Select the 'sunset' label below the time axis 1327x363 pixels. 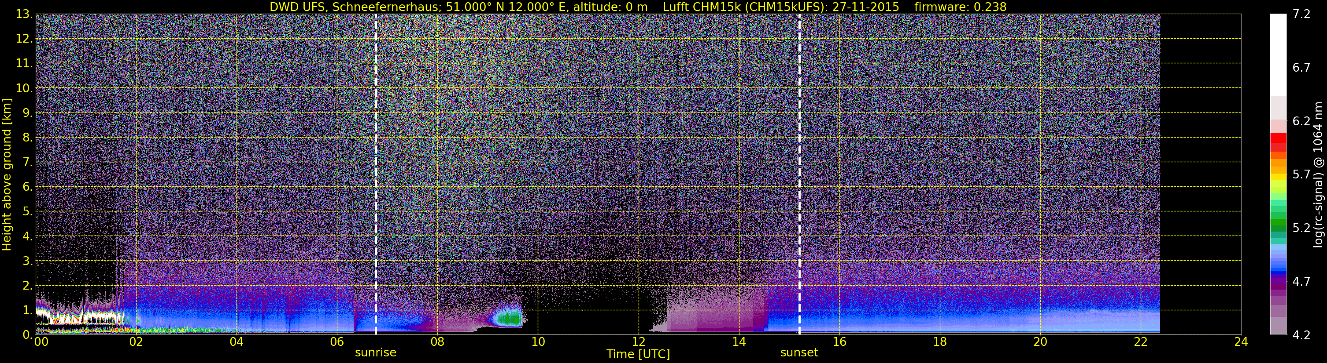[x=799, y=353]
